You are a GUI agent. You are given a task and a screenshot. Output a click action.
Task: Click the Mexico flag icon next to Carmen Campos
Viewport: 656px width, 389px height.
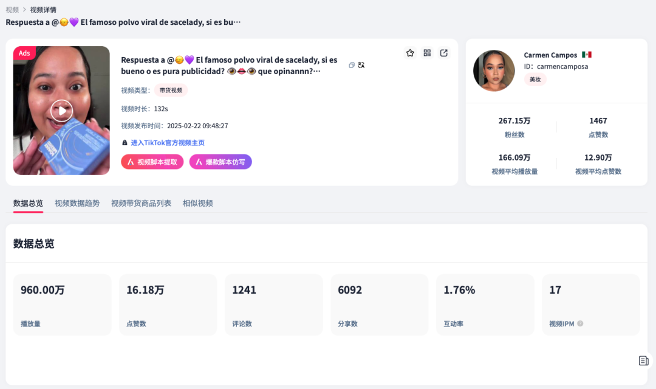coord(587,55)
